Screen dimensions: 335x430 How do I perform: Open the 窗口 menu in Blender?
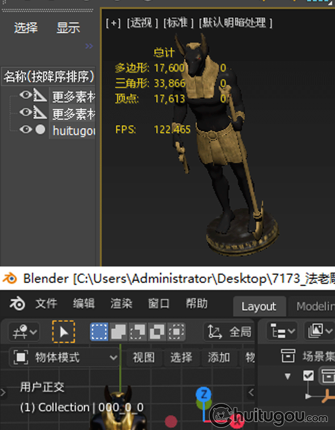click(x=159, y=304)
